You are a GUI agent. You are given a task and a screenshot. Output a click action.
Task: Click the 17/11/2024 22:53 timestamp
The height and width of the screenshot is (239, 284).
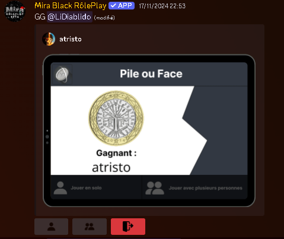162,6
